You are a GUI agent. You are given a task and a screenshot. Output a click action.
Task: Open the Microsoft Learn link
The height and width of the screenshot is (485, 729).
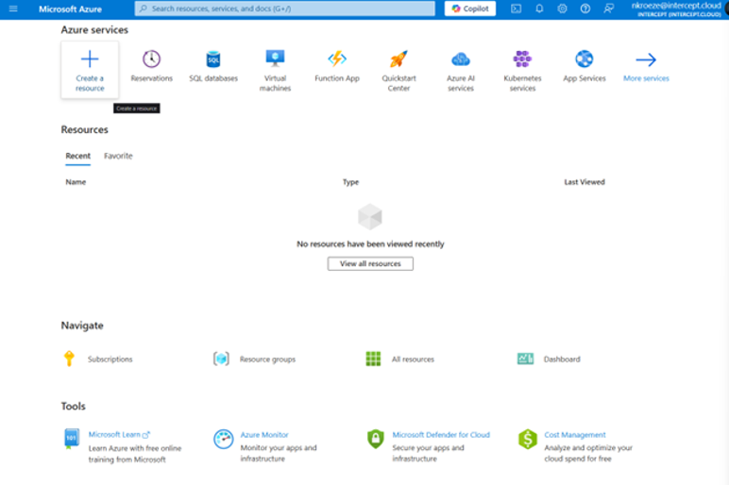[x=114, y=434]
